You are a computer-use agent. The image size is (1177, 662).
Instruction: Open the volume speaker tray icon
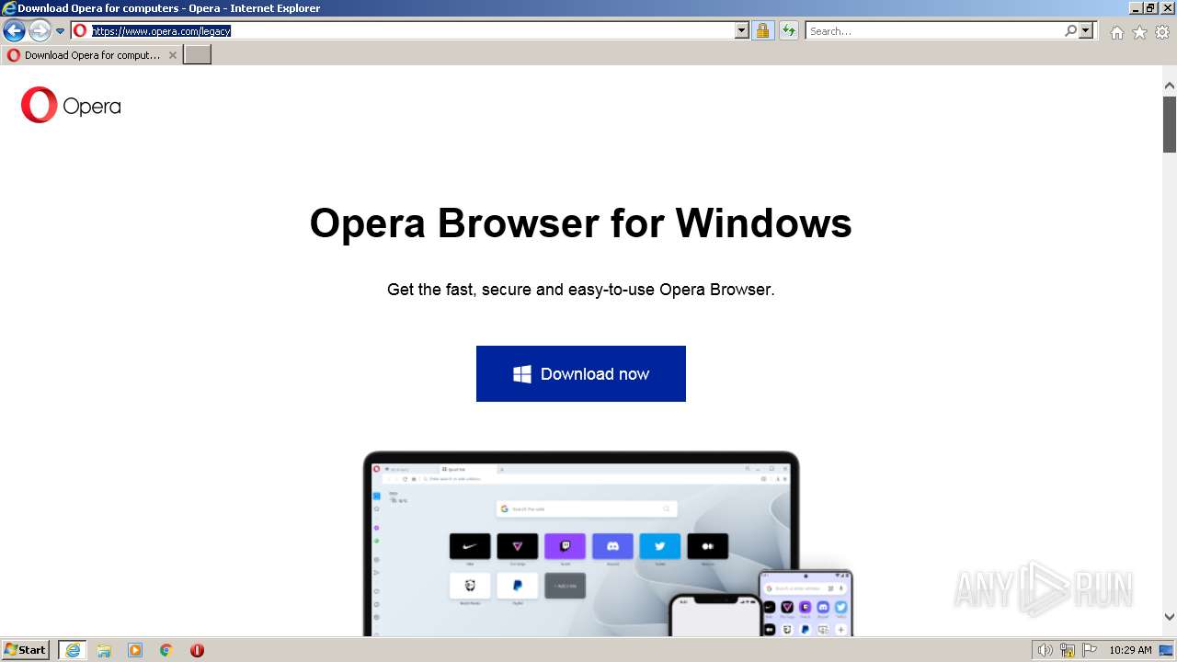(1045, 650)
